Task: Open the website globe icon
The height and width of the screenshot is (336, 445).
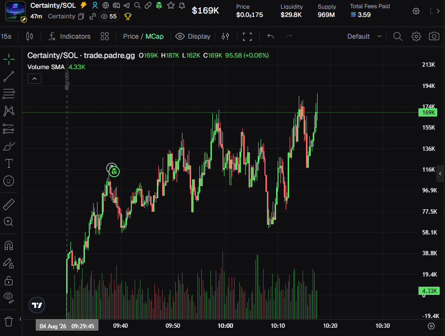Action: [106, 5]
